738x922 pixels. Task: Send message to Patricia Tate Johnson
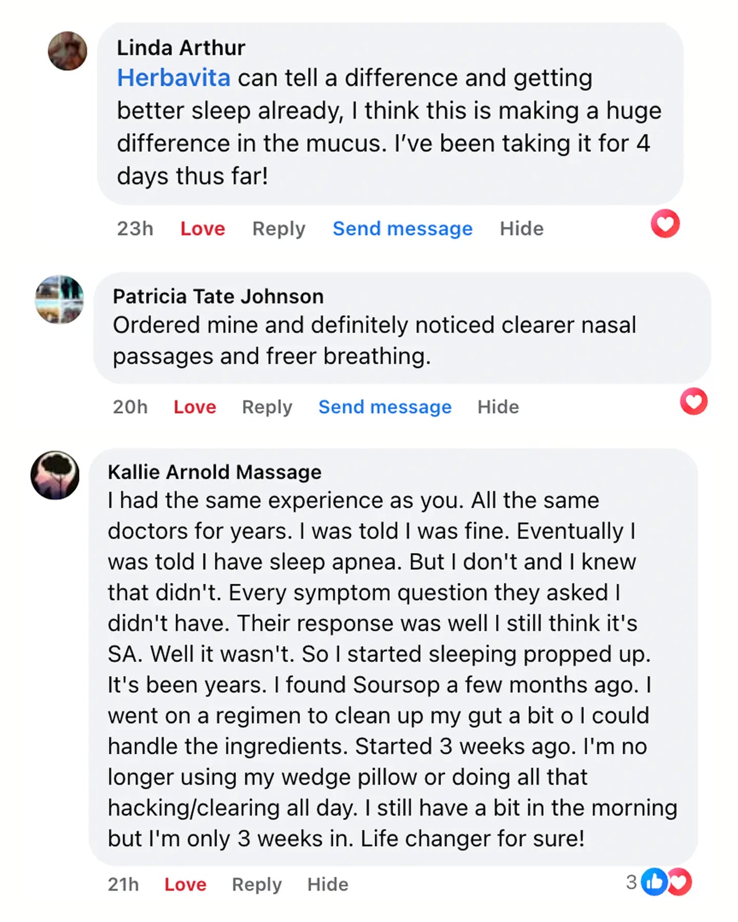[385, 407]
